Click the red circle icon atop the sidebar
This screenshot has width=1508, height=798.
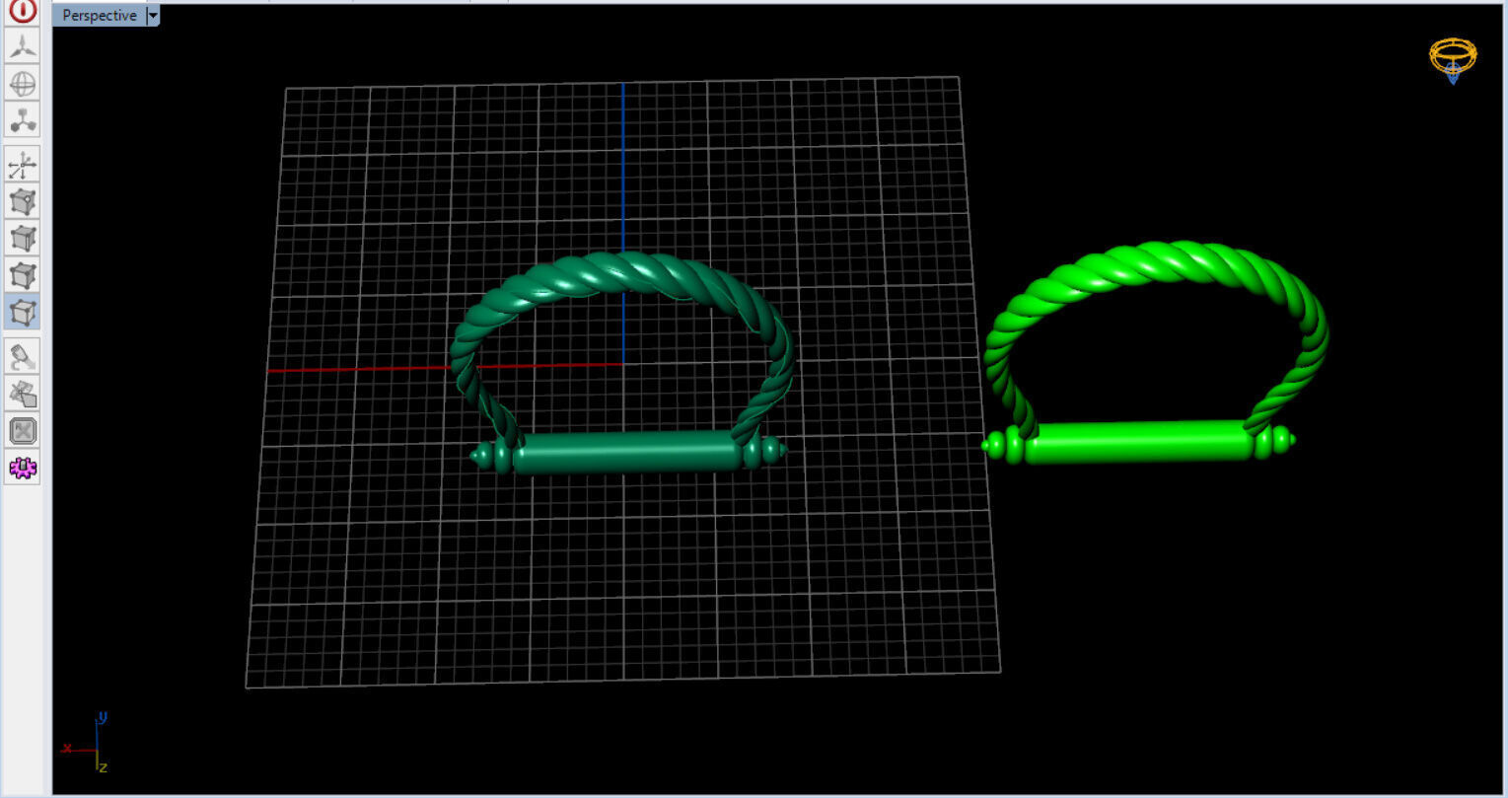23,12
